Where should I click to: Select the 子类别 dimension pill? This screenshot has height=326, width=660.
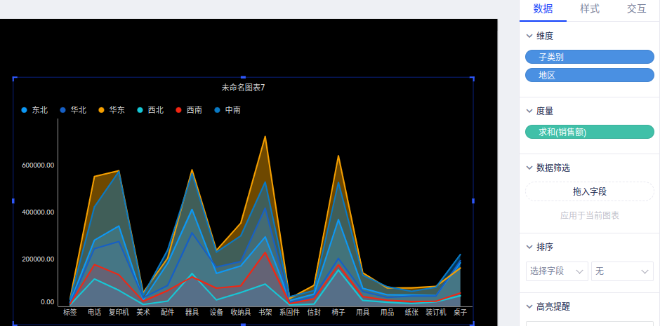589,57
